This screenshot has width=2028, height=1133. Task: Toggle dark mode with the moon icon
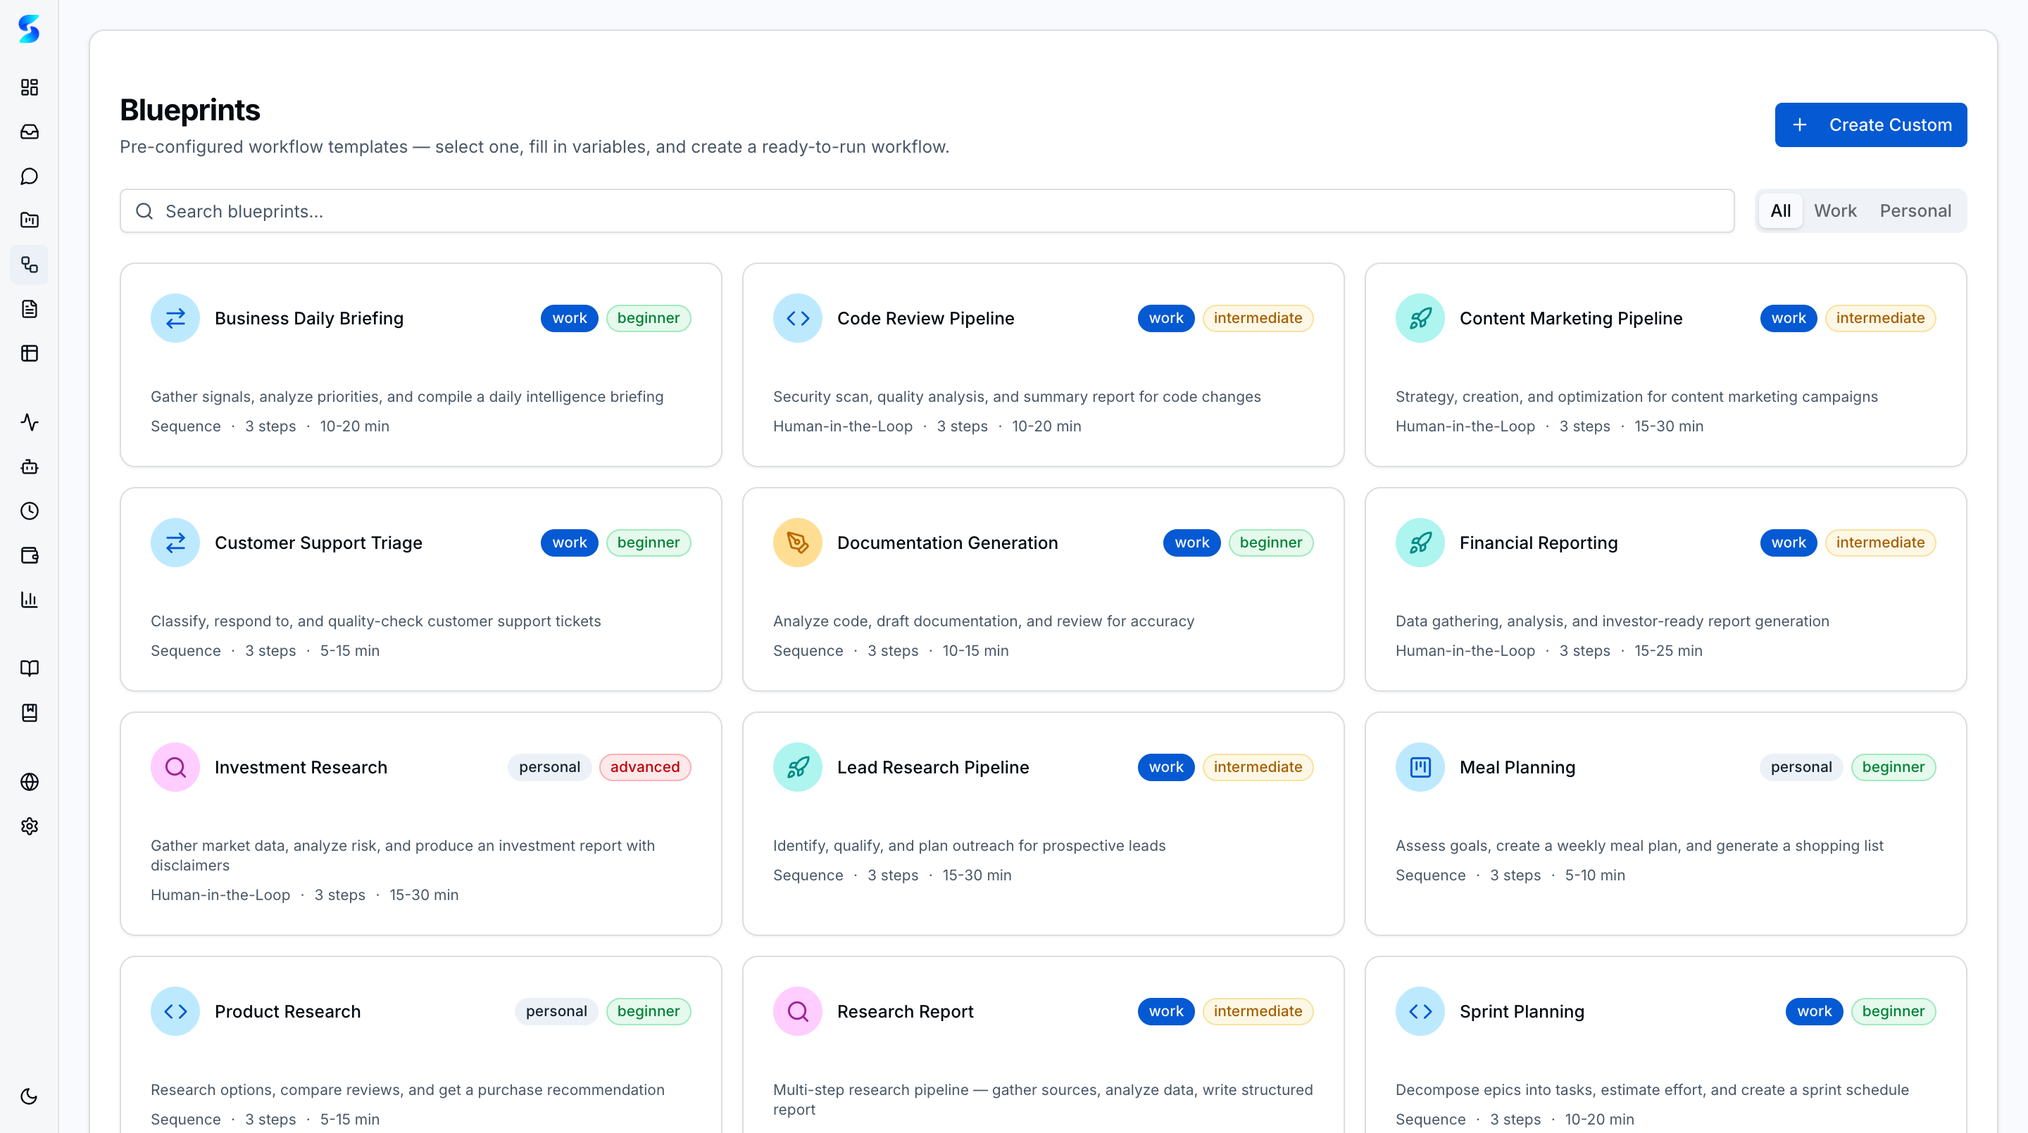pos(29,1096)
